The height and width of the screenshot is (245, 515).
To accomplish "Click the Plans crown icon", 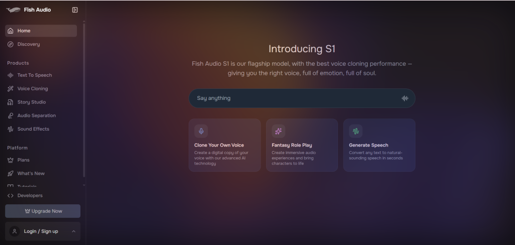I will tap(11, 160).
